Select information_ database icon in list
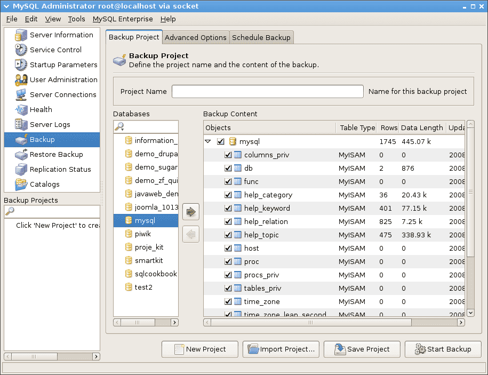Image resolution: width=488 pixels, height=375 pixels. [129, 140]
